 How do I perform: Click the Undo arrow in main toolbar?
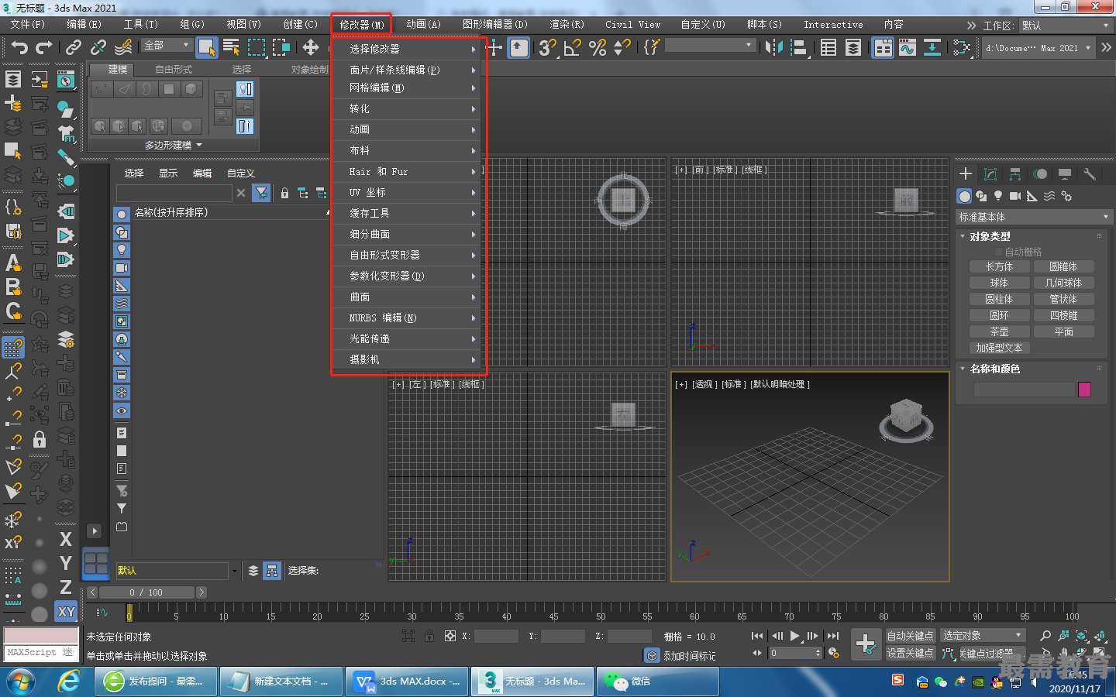(x=19, y=48)
